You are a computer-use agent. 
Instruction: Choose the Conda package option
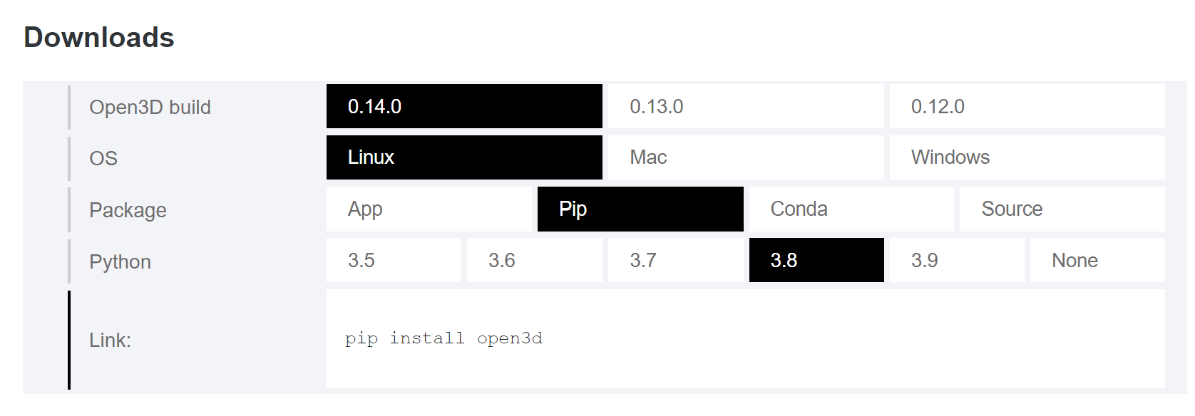click(850, 209)
